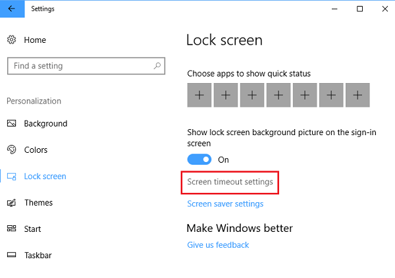Click the fourth quick status plus tile

point(278,96)
